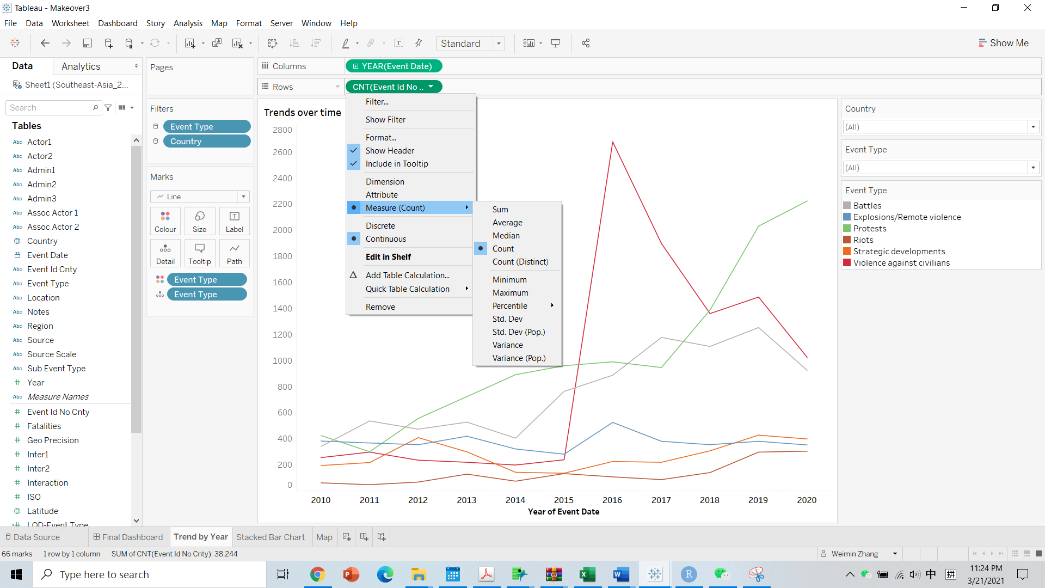The width and height of the screenshot is (1045, 588).
Task: Click the Share workbook icon
Action: tap(586, 43)
